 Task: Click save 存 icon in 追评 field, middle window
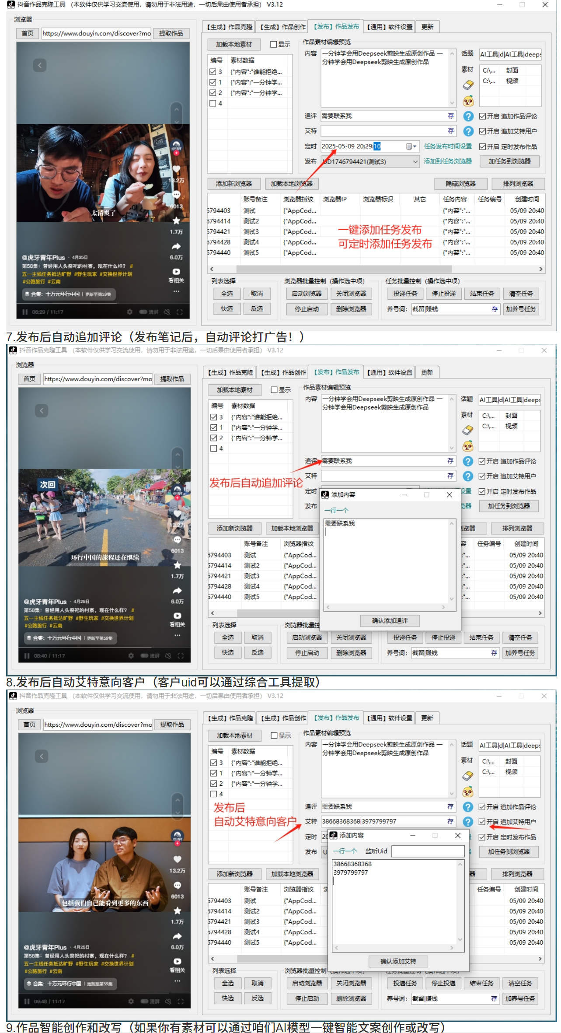[450, 461]
